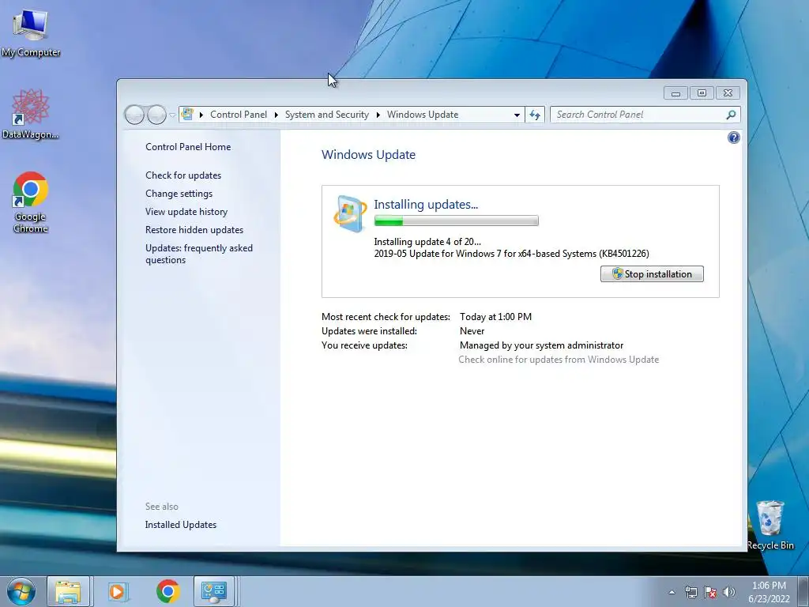Click the Forward navigation button
This screenshot has width=809, height=607.
click(156, 115)
